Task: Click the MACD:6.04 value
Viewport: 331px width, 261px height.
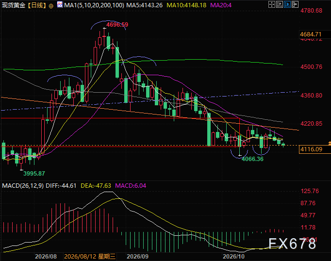Action: [x=131, y=186]
